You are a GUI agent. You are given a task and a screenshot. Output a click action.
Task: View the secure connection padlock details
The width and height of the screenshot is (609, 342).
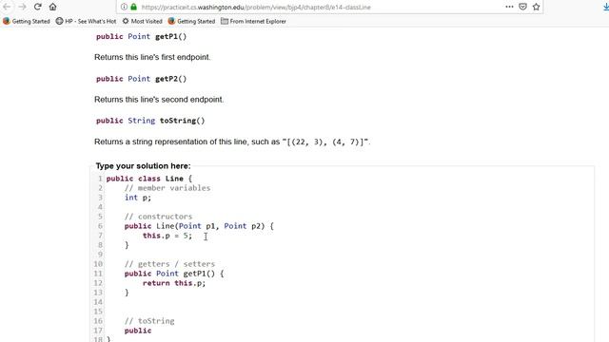point(133,7)
